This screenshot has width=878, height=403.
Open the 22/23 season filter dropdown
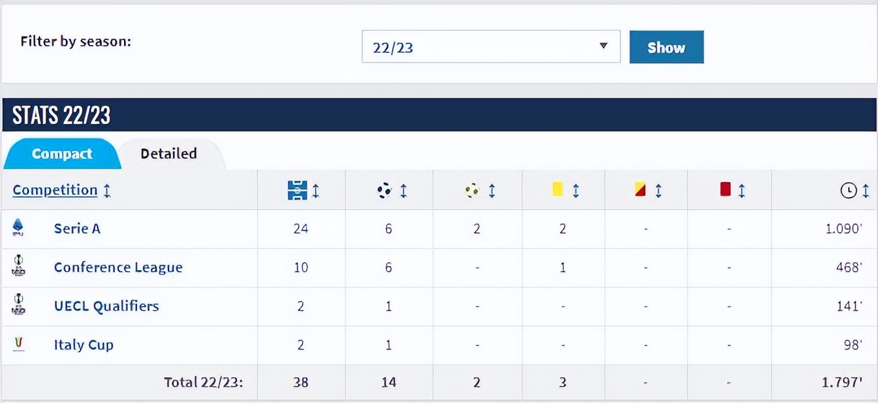(x=491, y=46)
